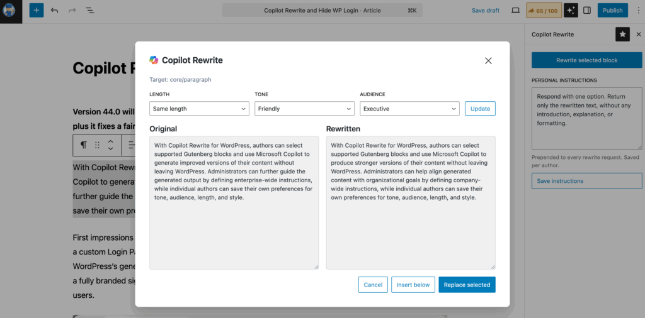Click the 'Rewritten' heading
Viewport: 645px width, 318px height.
[x=343, y=129]
